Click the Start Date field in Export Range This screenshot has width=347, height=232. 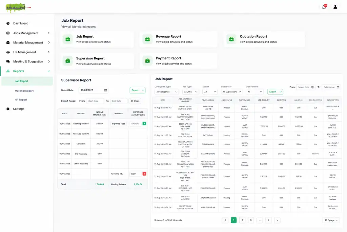[95, 101]
